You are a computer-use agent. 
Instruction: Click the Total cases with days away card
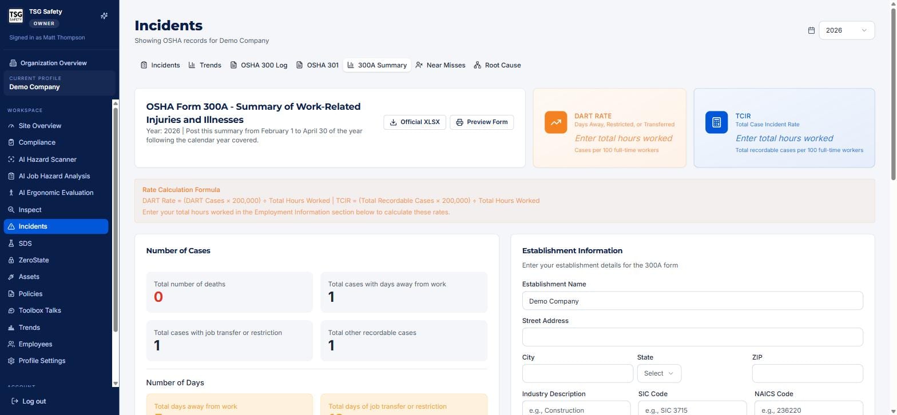coord(404,292)
